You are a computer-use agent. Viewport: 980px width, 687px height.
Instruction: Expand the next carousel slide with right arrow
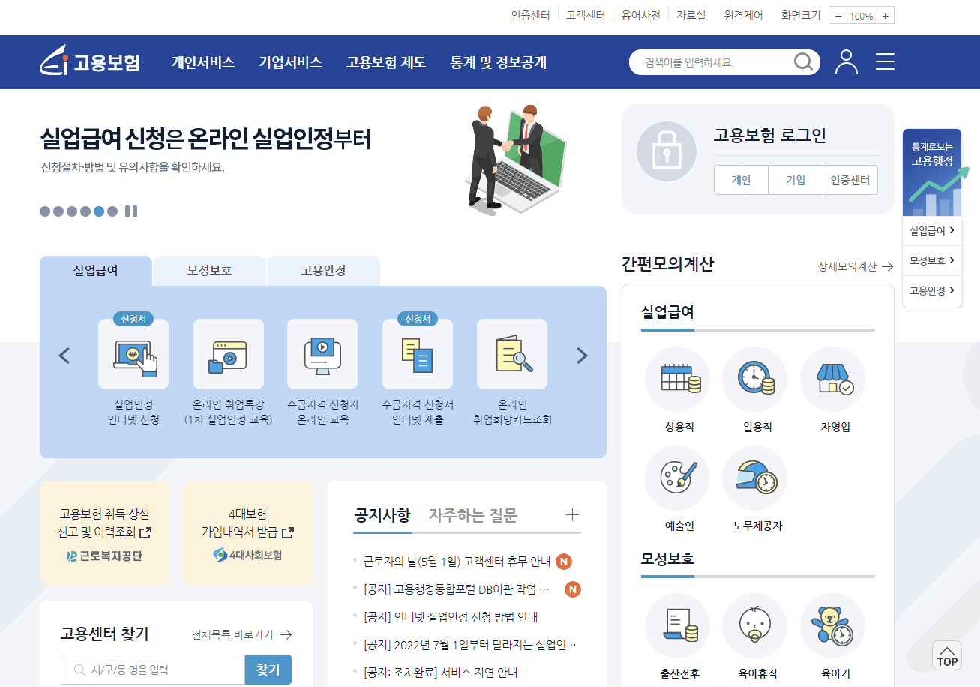[x=581, y=355]
